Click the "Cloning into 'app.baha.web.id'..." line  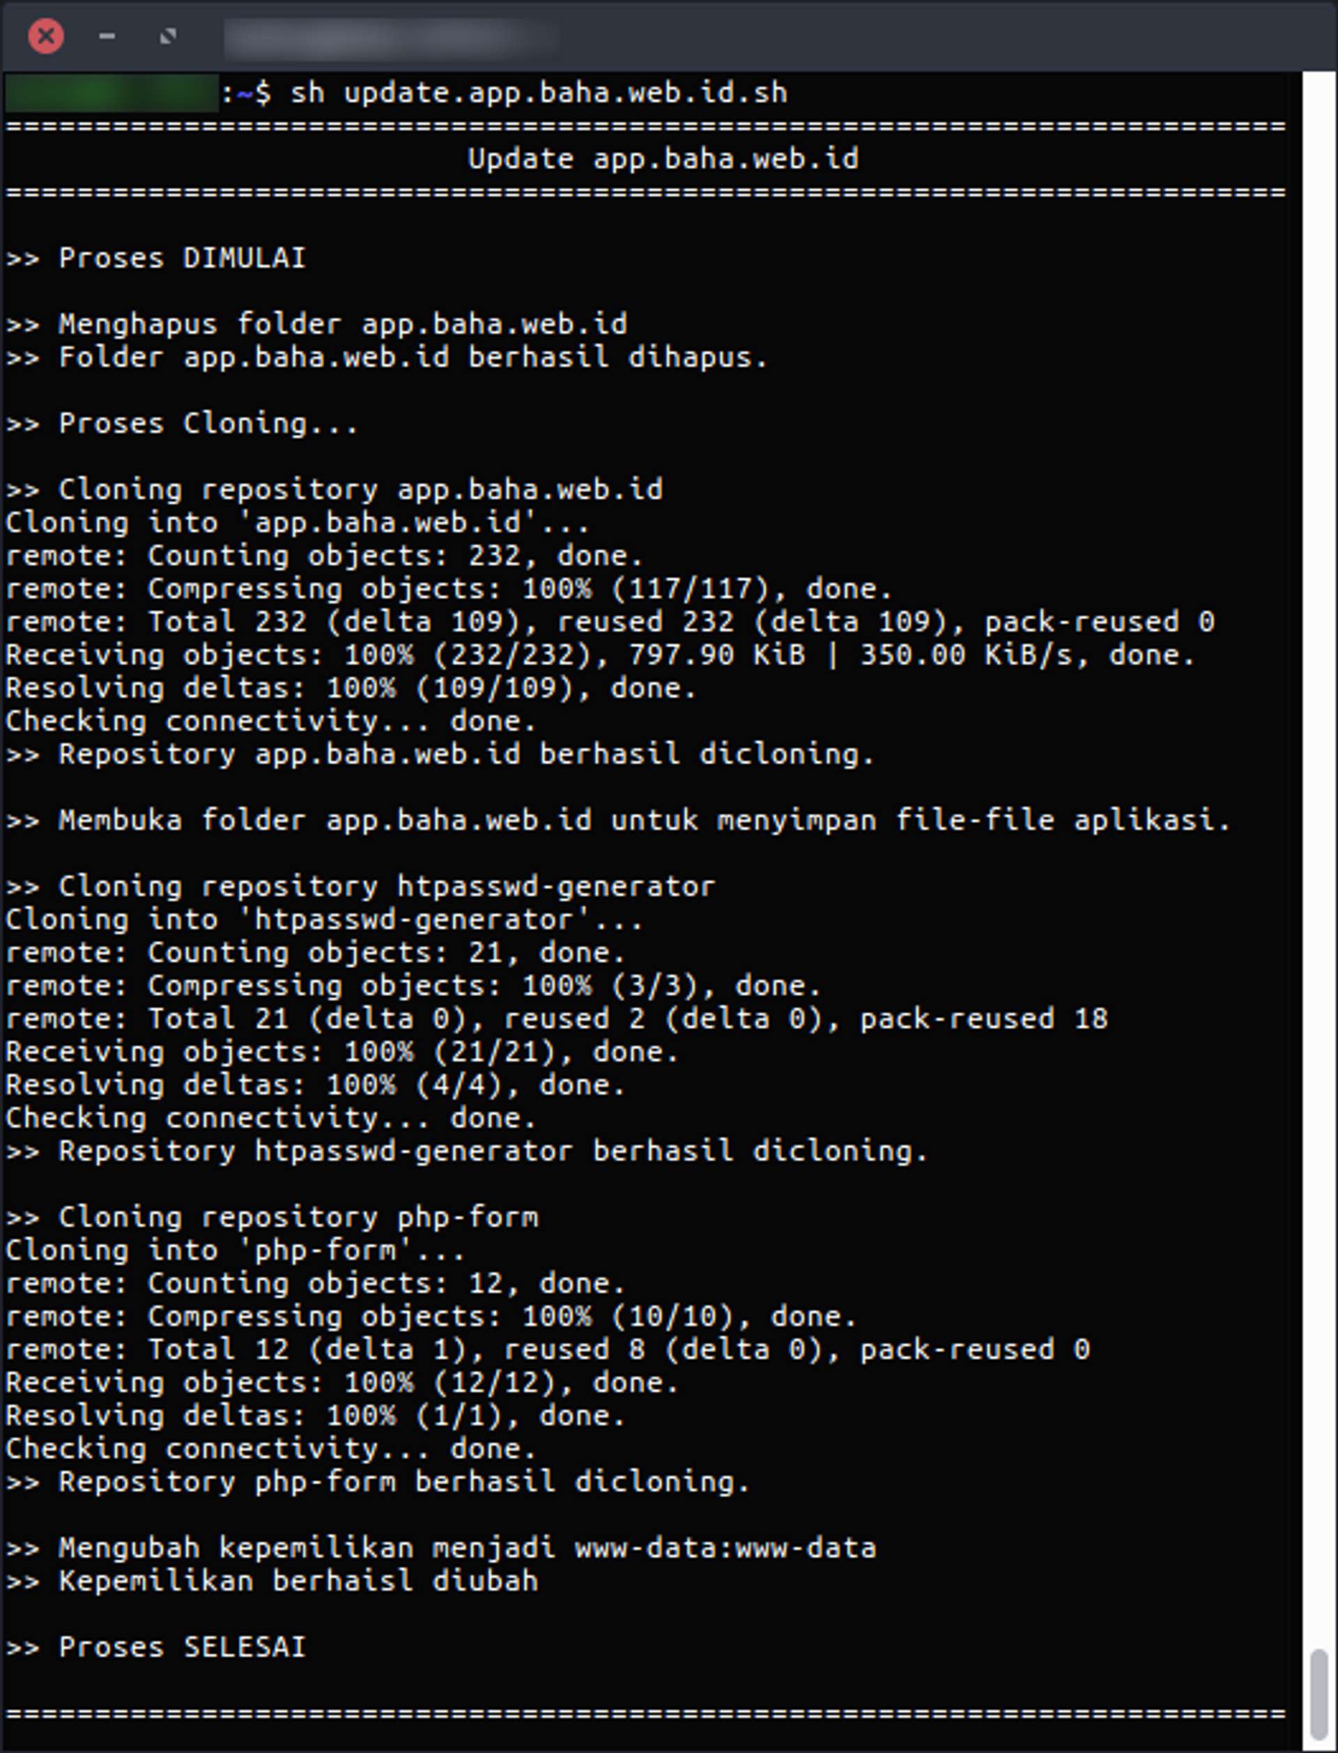point(296,523)
